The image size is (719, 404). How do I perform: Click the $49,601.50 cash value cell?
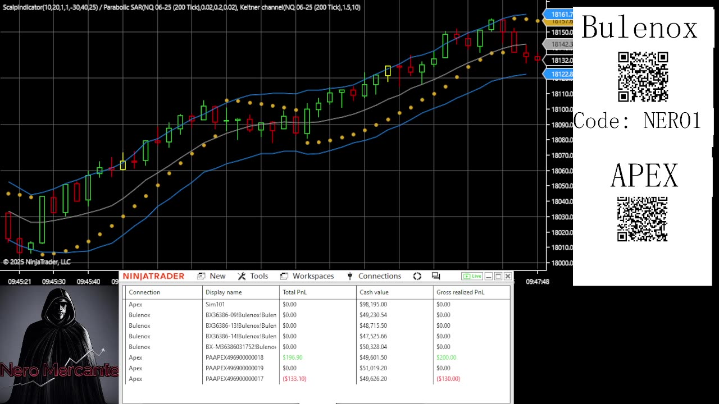[373, 357]
